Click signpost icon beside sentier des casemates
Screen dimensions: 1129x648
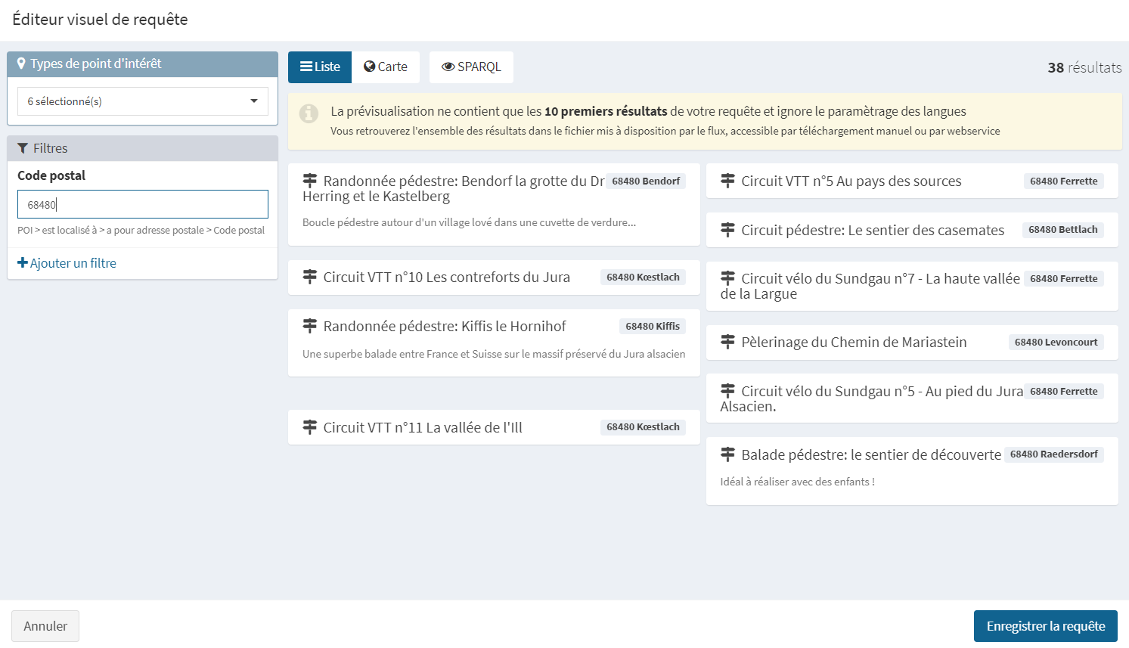(727, 231)
